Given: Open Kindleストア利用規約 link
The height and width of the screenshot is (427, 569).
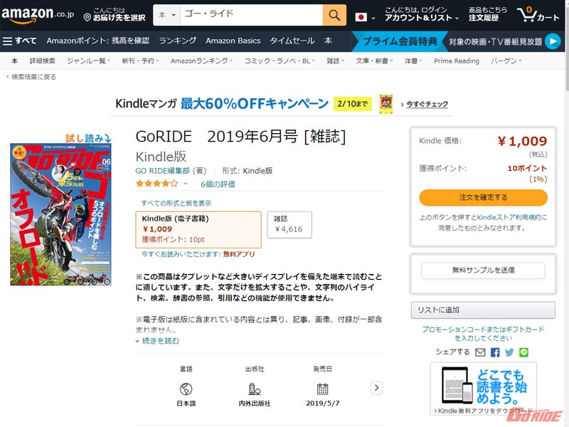Looking at the screenshot, I should [x=509, y=218].
